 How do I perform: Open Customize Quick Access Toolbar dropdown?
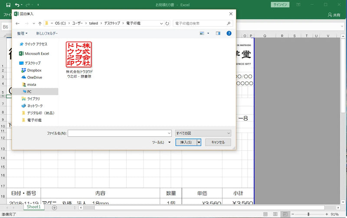38,5
